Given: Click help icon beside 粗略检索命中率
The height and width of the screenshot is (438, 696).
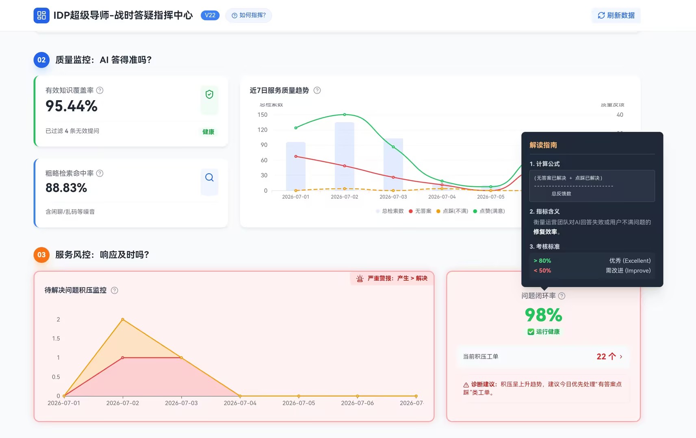Looking at the screenshot, I should point(100,173).
